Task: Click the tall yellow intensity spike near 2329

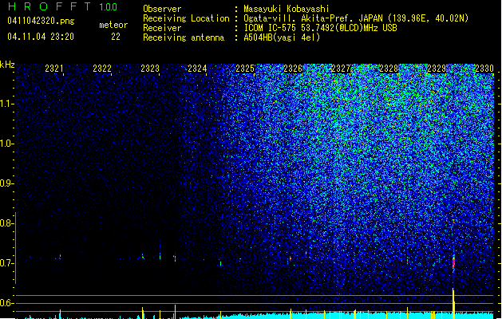Action: pos(453,303)
